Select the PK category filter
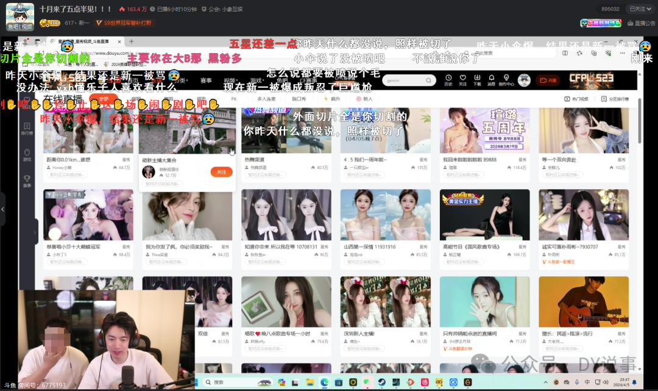Screen dimensions: 658x391 tap(234, 99)
